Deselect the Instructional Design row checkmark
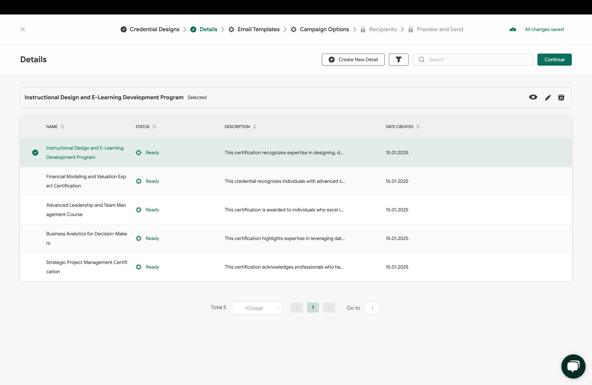This screenshot has width=592, height=385. (x=35, y=152)
